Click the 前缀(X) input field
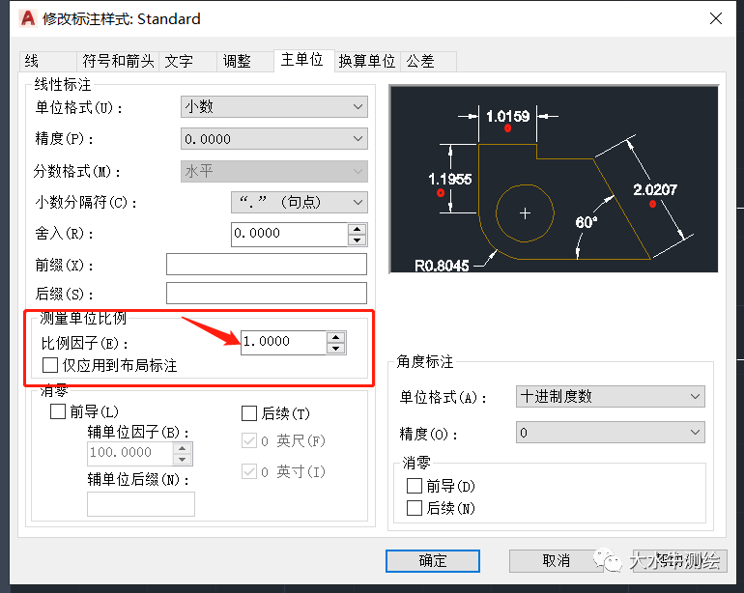 267,265
